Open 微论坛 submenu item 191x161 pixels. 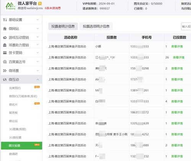click(13, 121)
